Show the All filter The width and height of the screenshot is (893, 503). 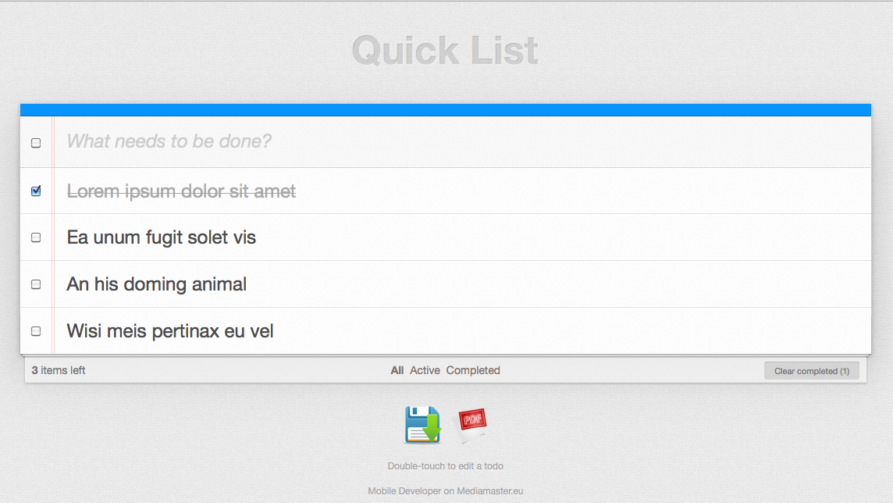pos(397,370)
